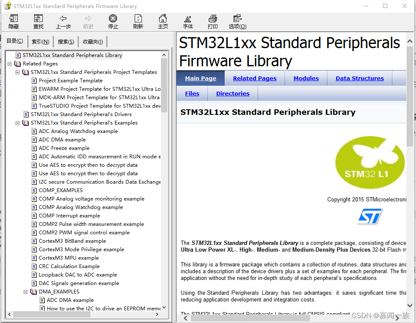Click the page icon beside CRC Calculation Example
Screen dimensions: 416x323
pos(34,266)
